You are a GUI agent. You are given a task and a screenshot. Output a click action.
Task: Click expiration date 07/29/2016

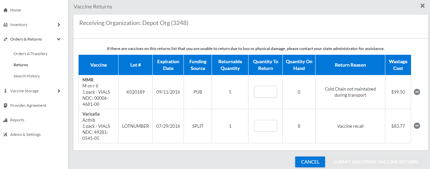(168, 126)
